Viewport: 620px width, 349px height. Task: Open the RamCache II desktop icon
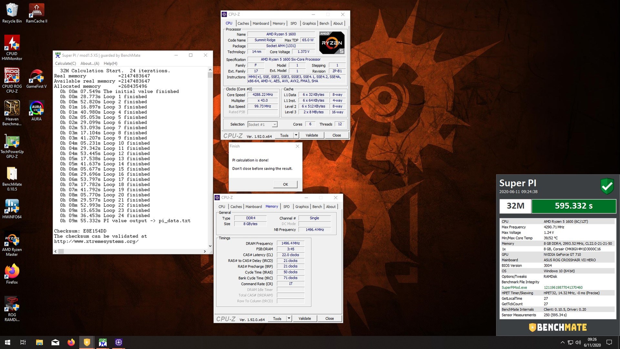[x=36, y=13]
